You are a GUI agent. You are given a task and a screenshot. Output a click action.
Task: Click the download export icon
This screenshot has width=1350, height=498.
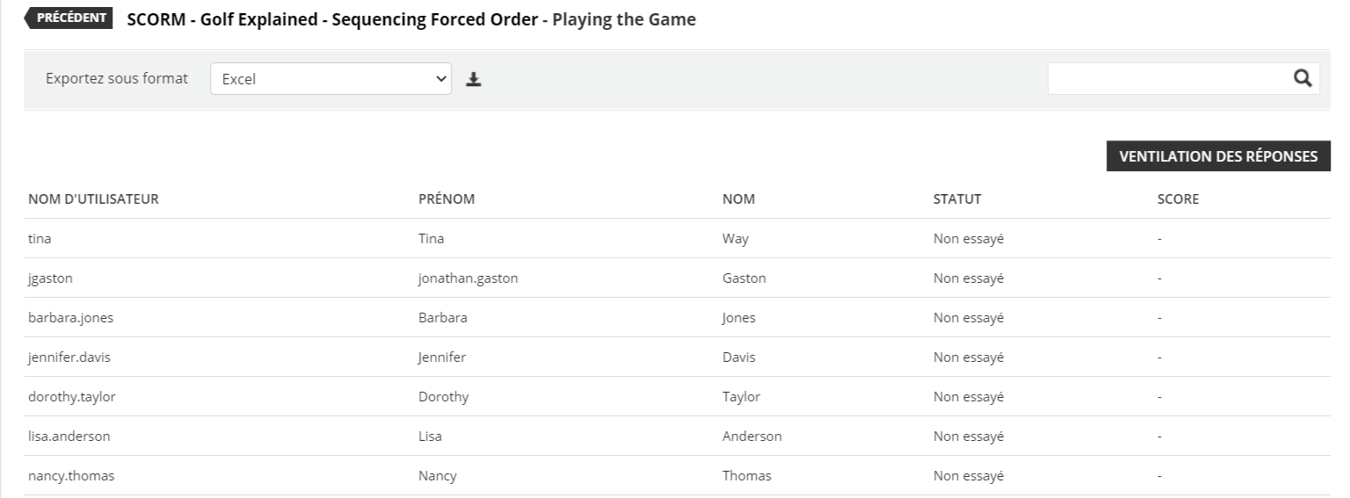click(474, 79)
